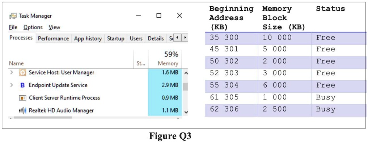
Task: Expand the Endpoint Update Service group
Action: [12, 85]
